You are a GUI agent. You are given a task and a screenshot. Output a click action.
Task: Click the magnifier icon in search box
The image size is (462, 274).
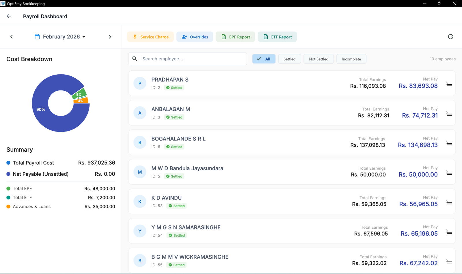(135, 59)
